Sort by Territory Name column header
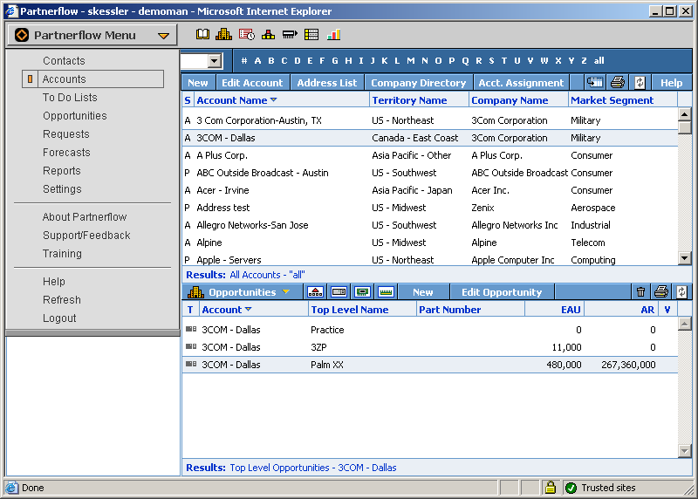The image size is (698, 499). (x=409, y=100)
